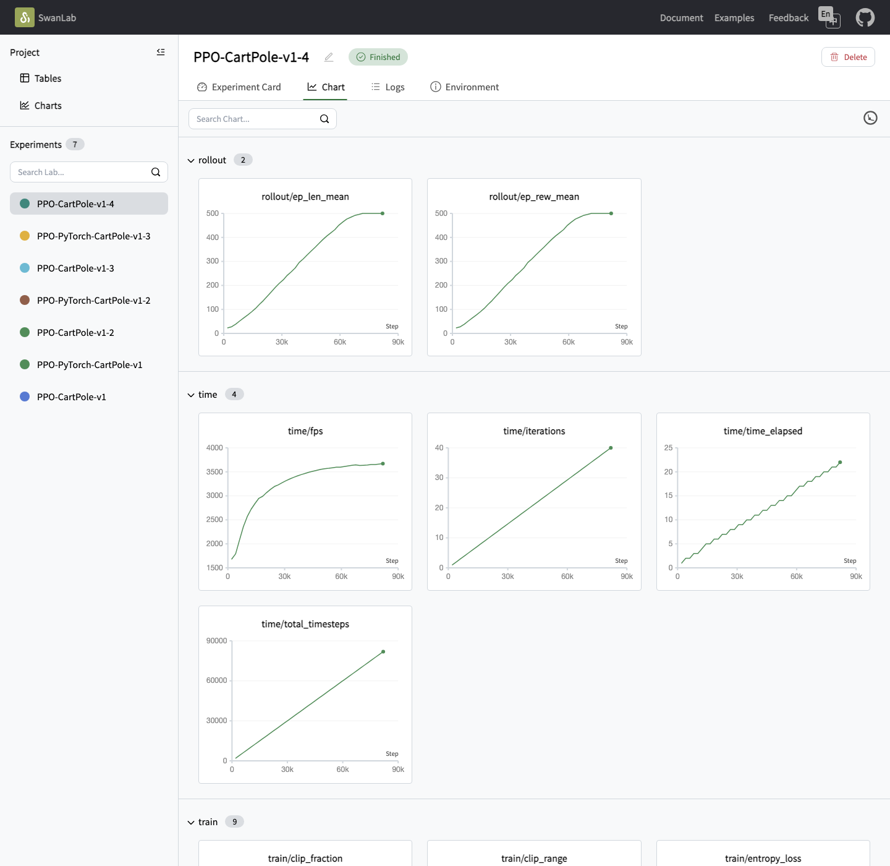The width and height of the screenshot is (890, 866).
Task: Click the train group count badge 9
Action: [235, 821]
